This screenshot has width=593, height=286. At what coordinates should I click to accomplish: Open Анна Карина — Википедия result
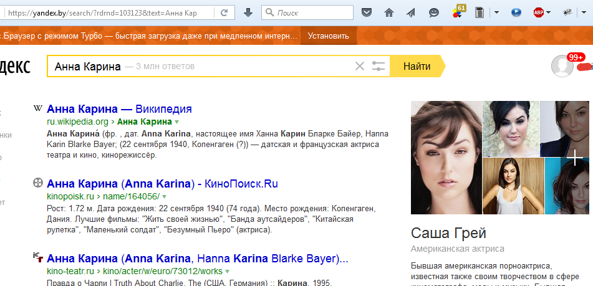(x=119, y=109)
